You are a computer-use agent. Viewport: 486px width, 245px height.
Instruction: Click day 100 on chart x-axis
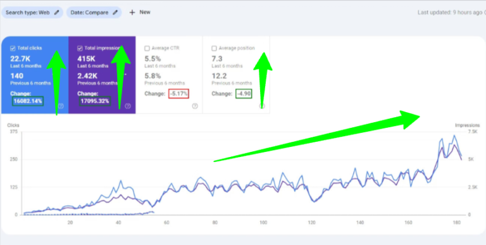(263, 222)
